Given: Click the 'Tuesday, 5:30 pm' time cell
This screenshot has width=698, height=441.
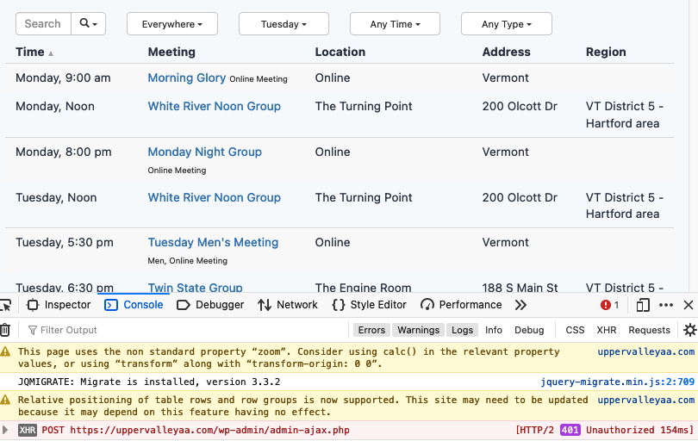Looking at the screenshot, I should [x=65, y=243].
